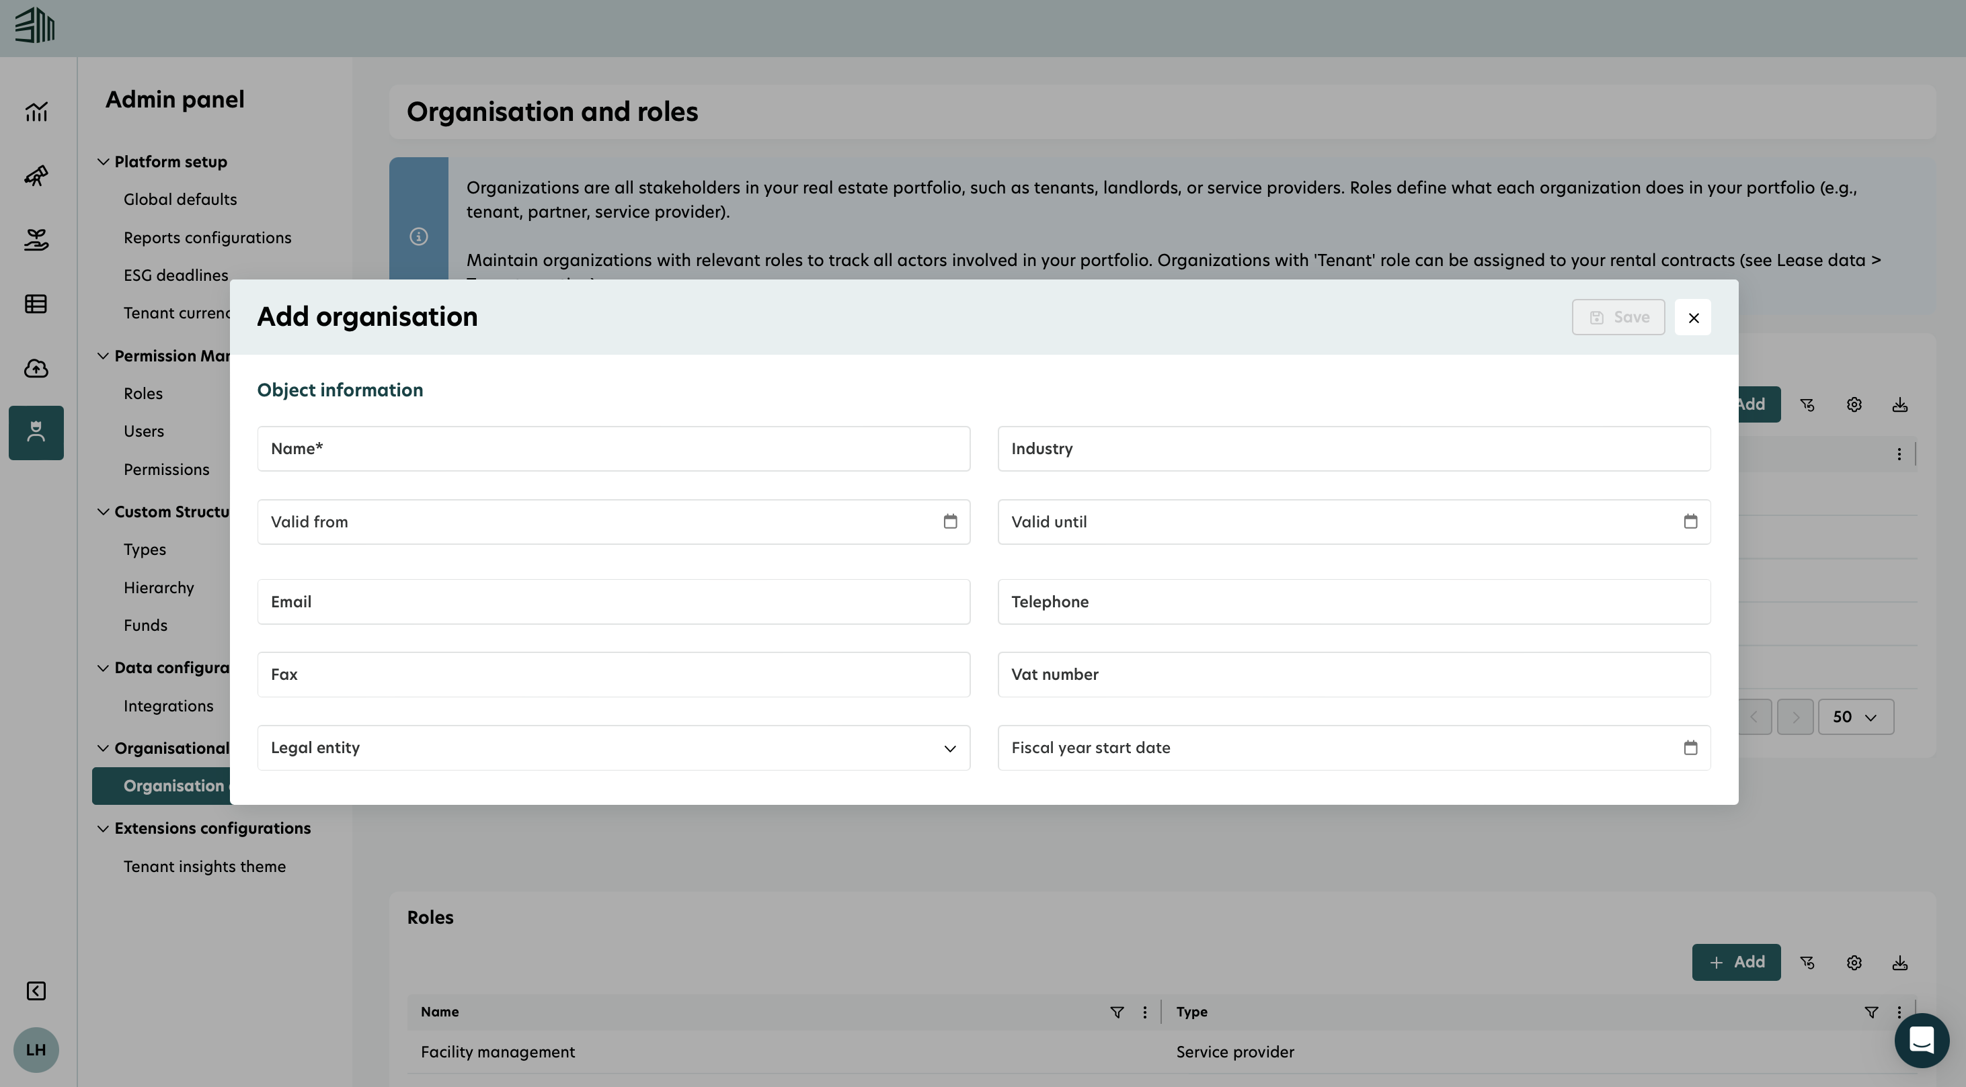Select Tenant insights theme in the sidebar
Screen dimensions: 1966x1087
pos(204,866)
